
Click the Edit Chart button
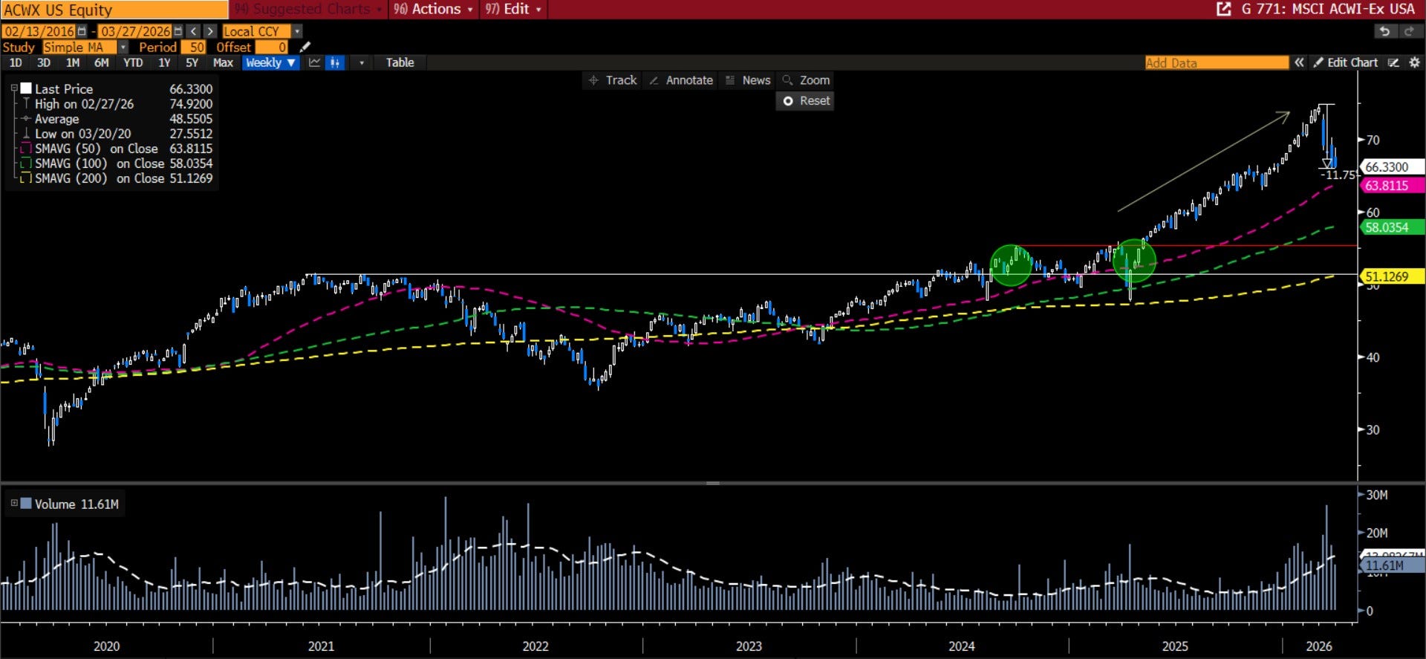click(x=1345, y=63)
